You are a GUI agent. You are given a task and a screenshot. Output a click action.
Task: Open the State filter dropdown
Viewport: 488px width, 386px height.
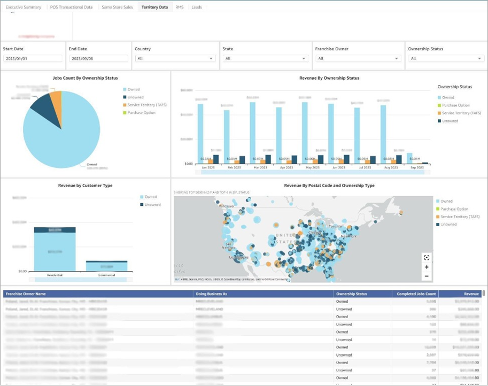(x=266, y=58)
